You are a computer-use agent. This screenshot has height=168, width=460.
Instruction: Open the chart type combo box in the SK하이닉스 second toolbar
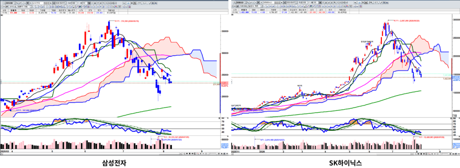point(256,6)
